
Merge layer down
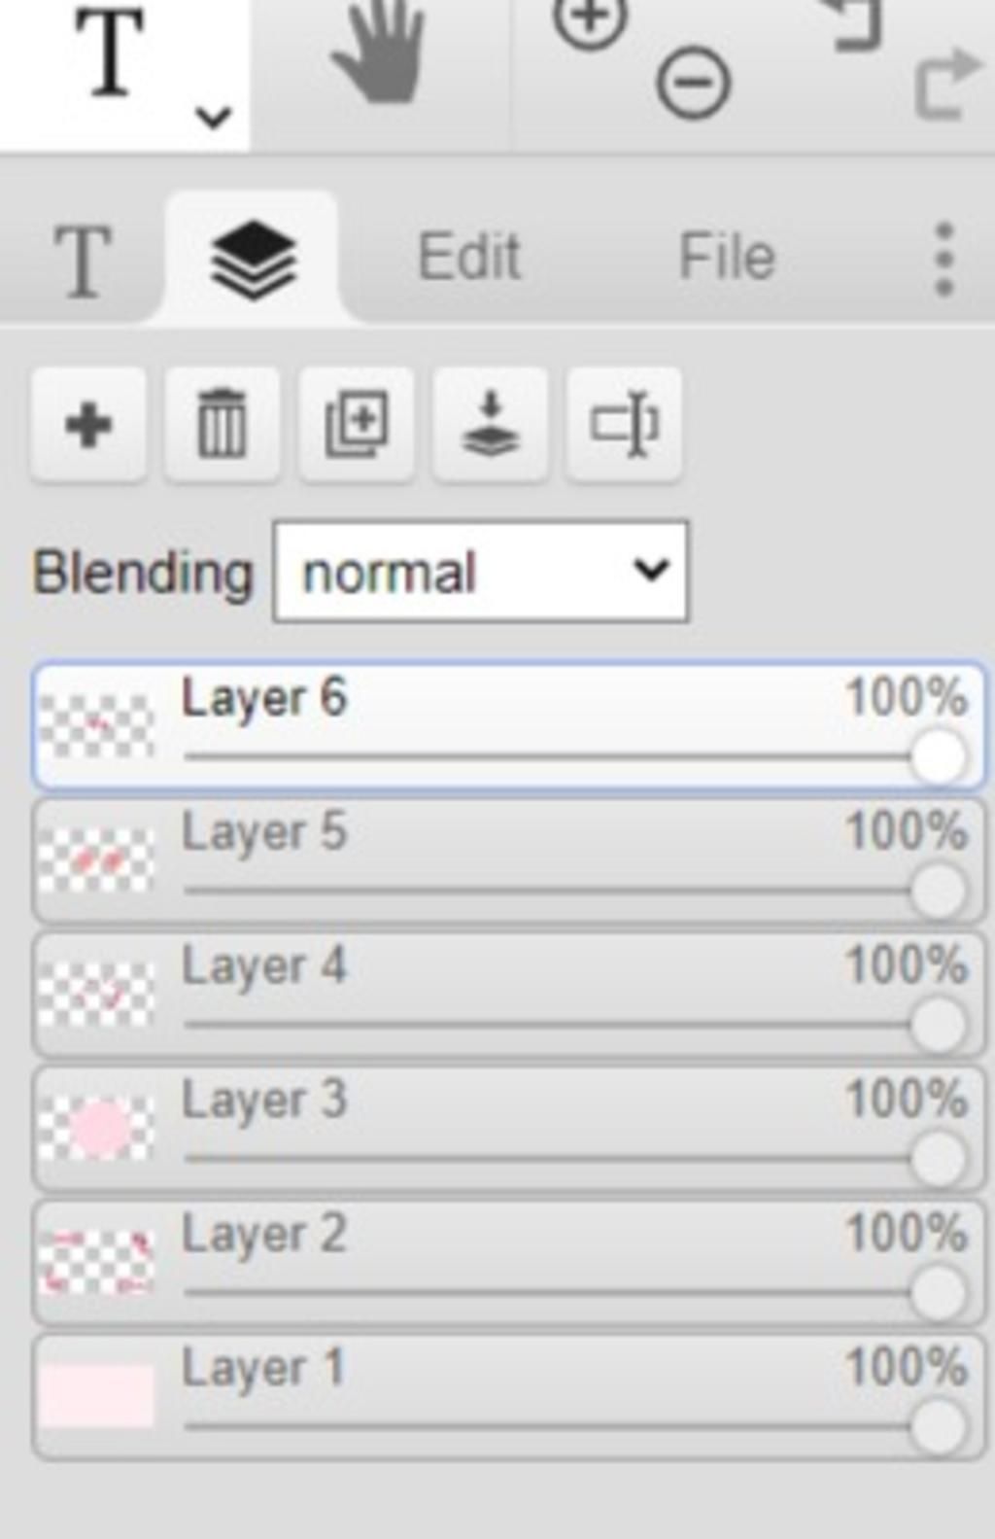(490, 425)
